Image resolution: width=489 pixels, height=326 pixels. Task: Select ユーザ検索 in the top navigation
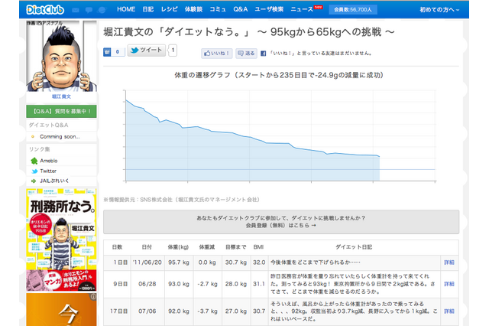(x=270, y=9)
